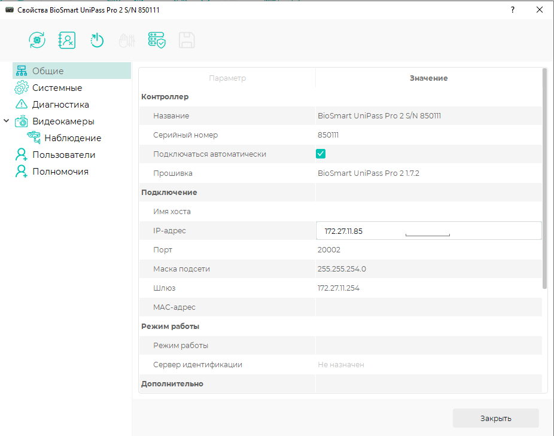Click the warning triangle beside Диагностика
Screen dimensions: 554x436
pyautogui.click(x=22, y=104)
